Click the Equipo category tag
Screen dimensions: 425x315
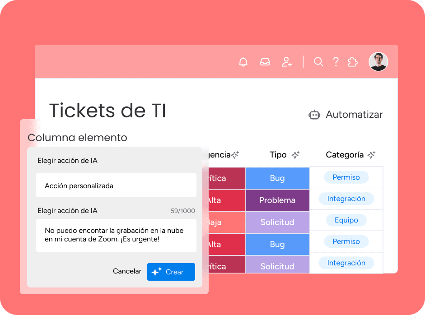(346, 220)
